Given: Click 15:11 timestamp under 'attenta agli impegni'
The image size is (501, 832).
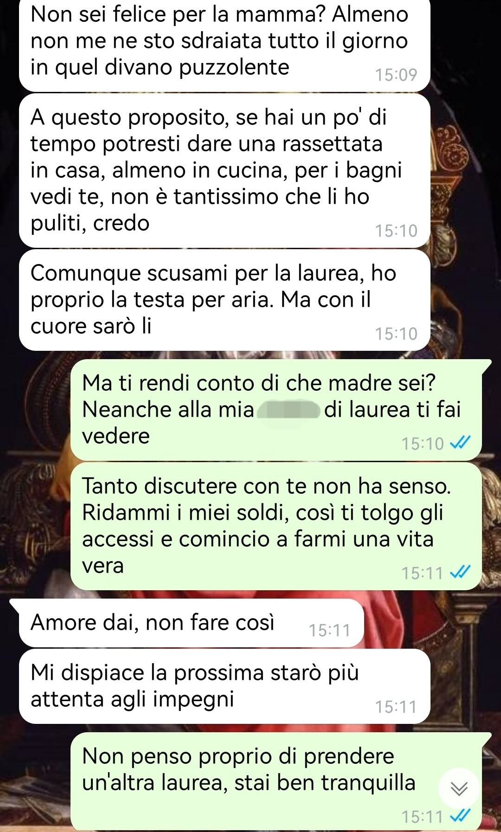Looking at the screenshot, I should pos(396,707).
